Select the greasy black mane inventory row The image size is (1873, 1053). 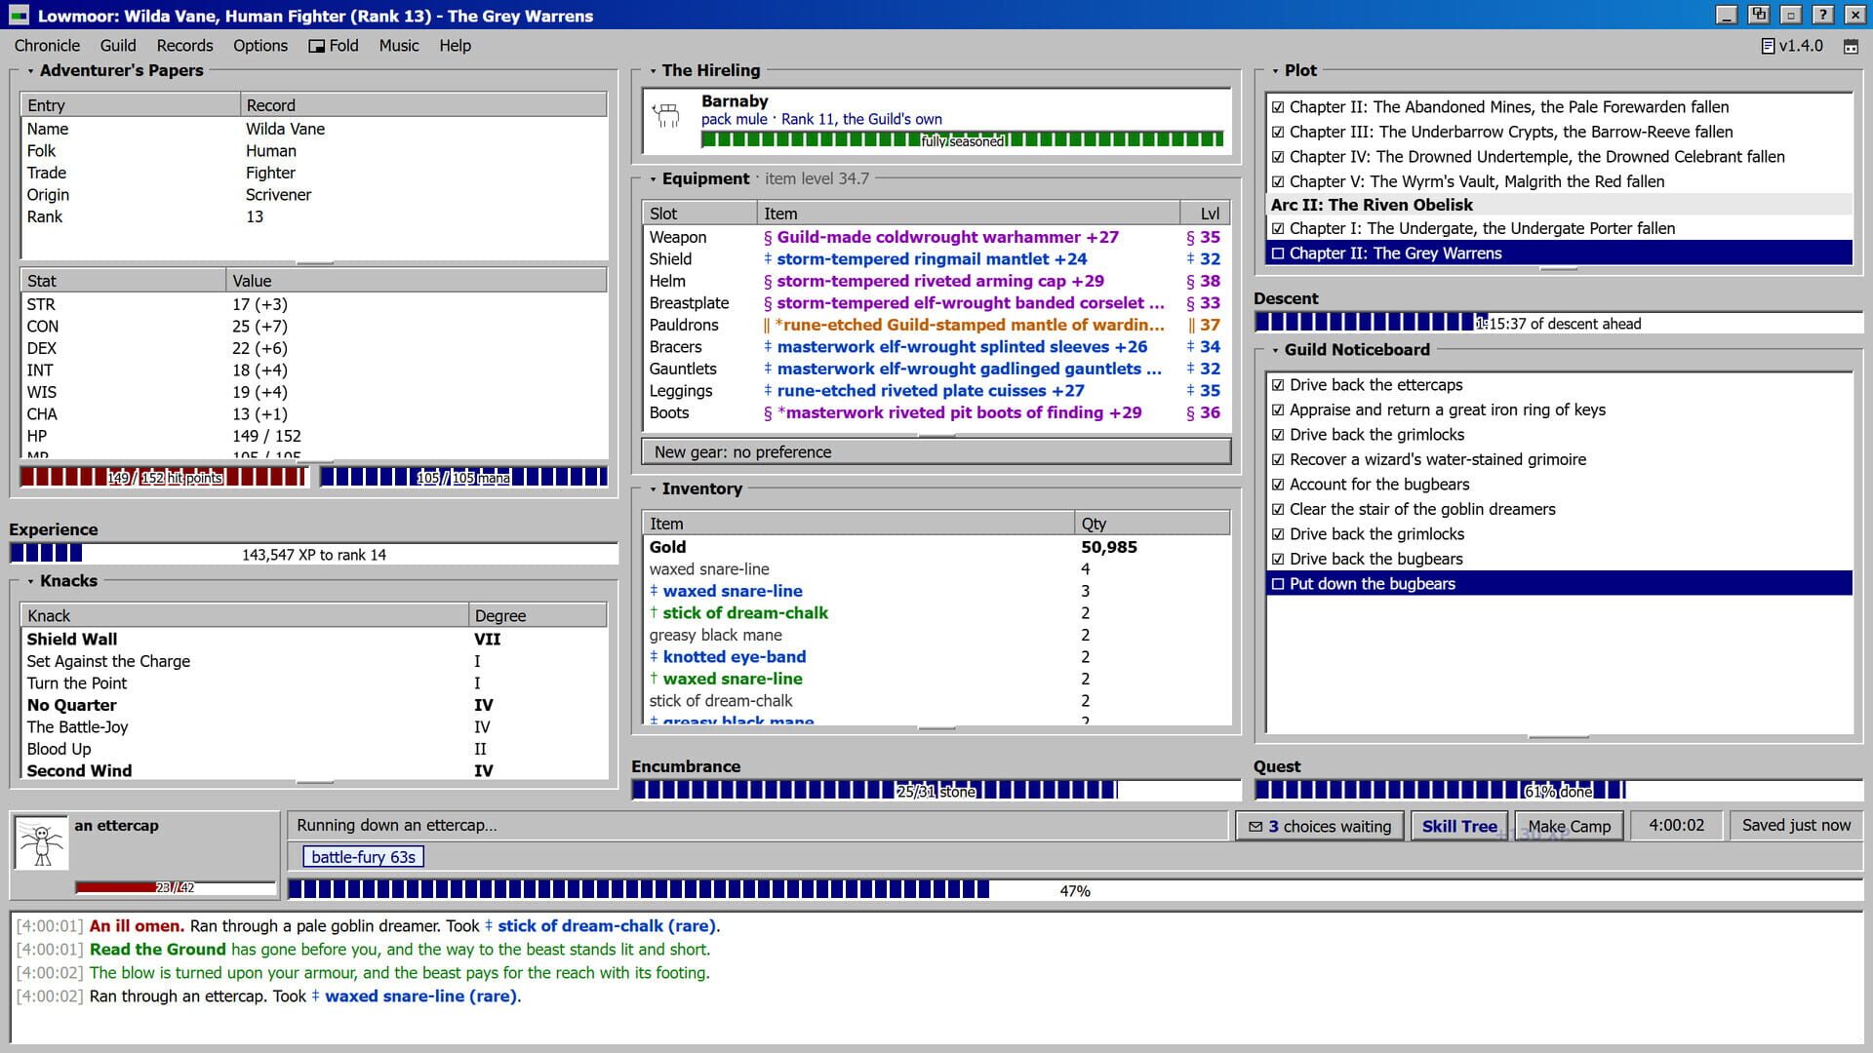coord(936,636)
